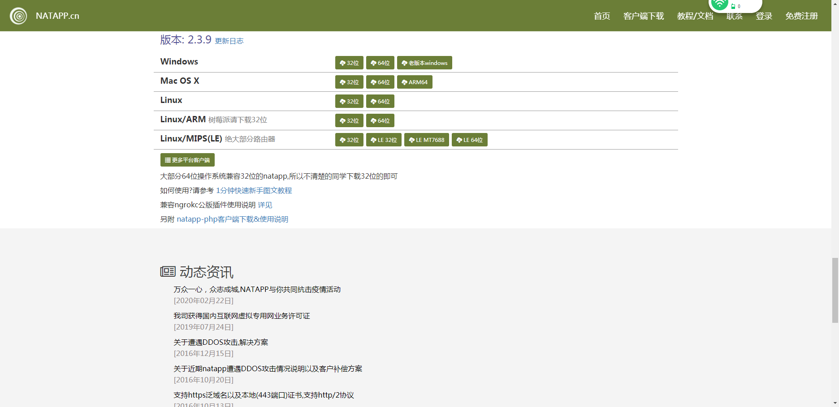Click the date [2020年02月22日]
839x407 pixels.
(x=203, y=301)
